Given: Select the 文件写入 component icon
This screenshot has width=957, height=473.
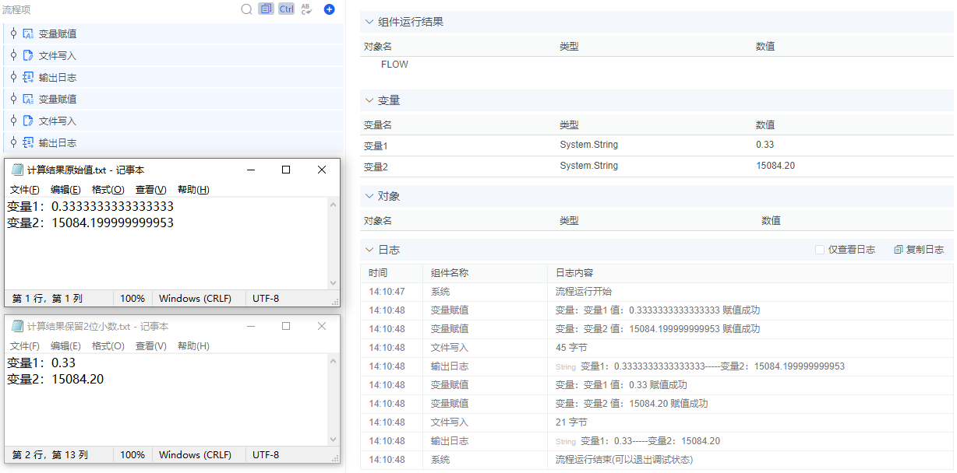Looking at the screenshot, I should 26,55.
